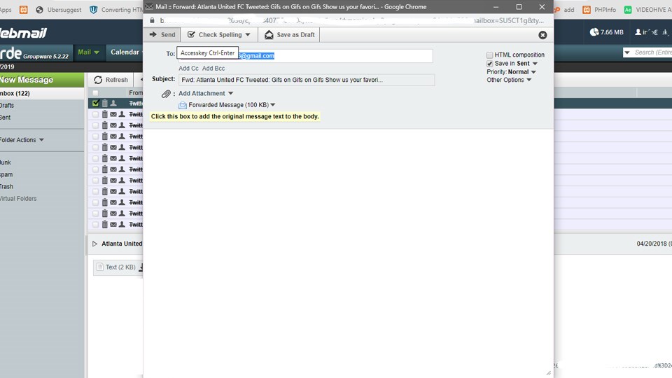Viewport: 672px width, 378px height.
Task: Click the Refresh icon in the mailbox toolbar
Action: tap(98, 80)
